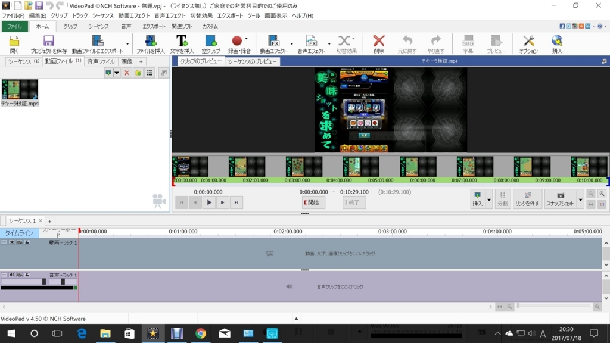Add a new bin tab with the plus button
This screenshot has width=610, height=343.
point(141,61)
